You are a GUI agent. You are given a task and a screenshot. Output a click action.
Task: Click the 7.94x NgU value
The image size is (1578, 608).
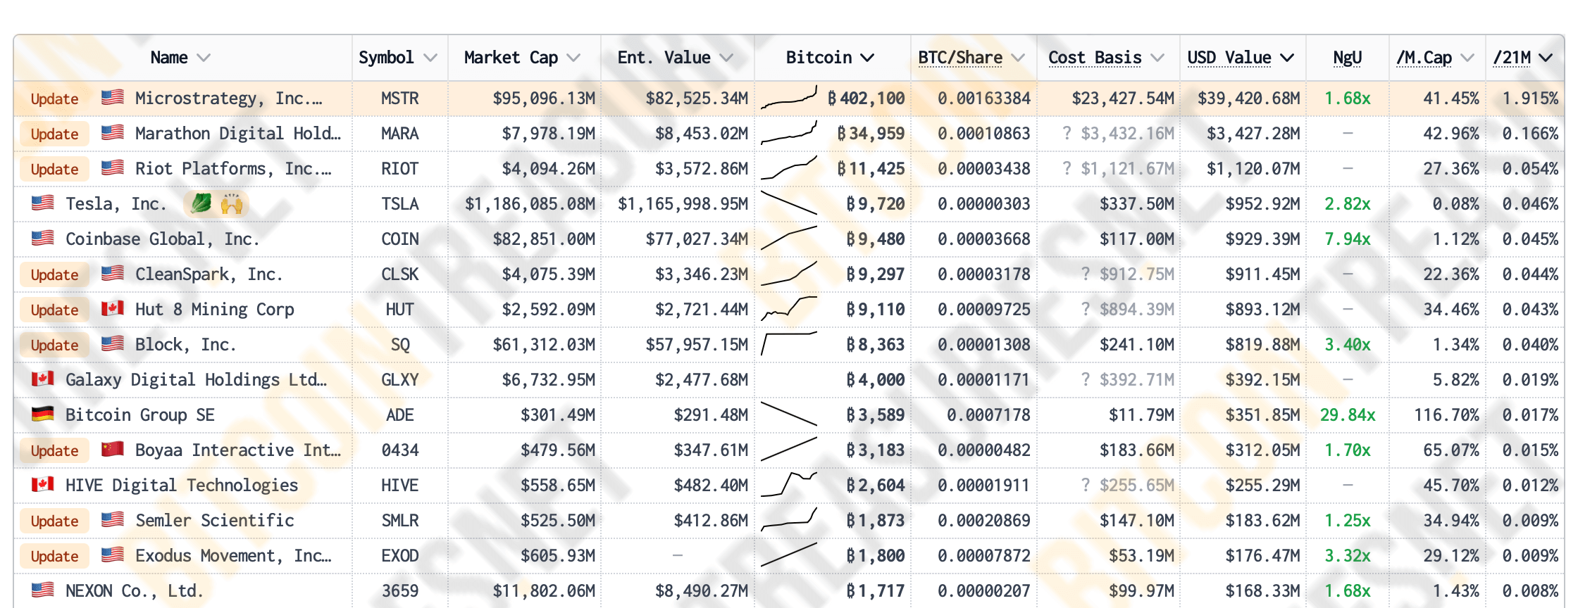point(1347,239)
